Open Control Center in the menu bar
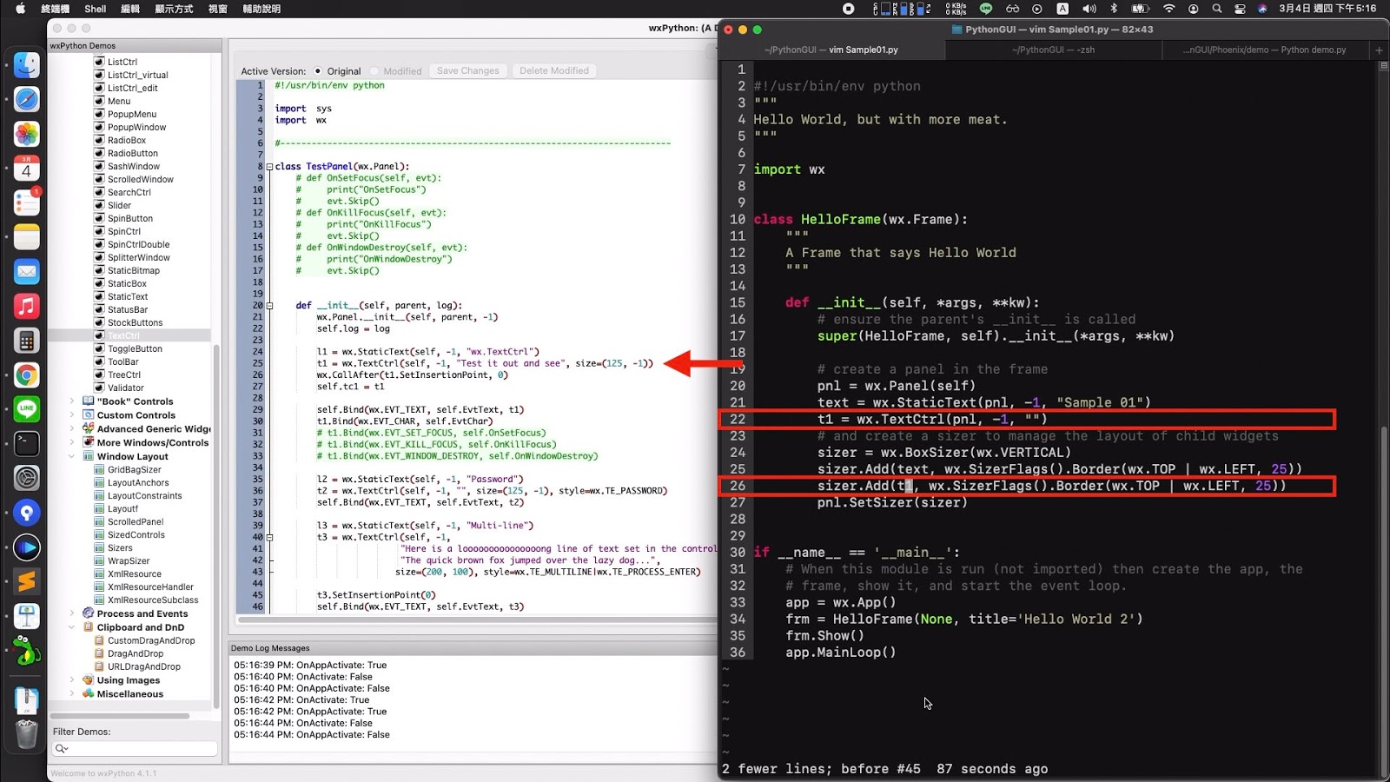The image size is (1390, 782). pyautogui.click(x=1240, y=9)
